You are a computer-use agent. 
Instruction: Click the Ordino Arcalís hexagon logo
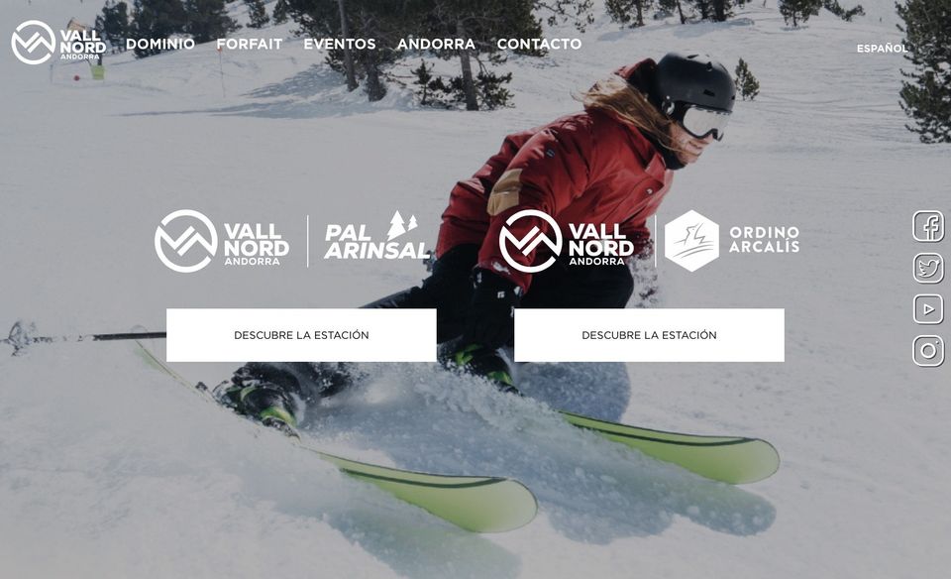[691, 241]
